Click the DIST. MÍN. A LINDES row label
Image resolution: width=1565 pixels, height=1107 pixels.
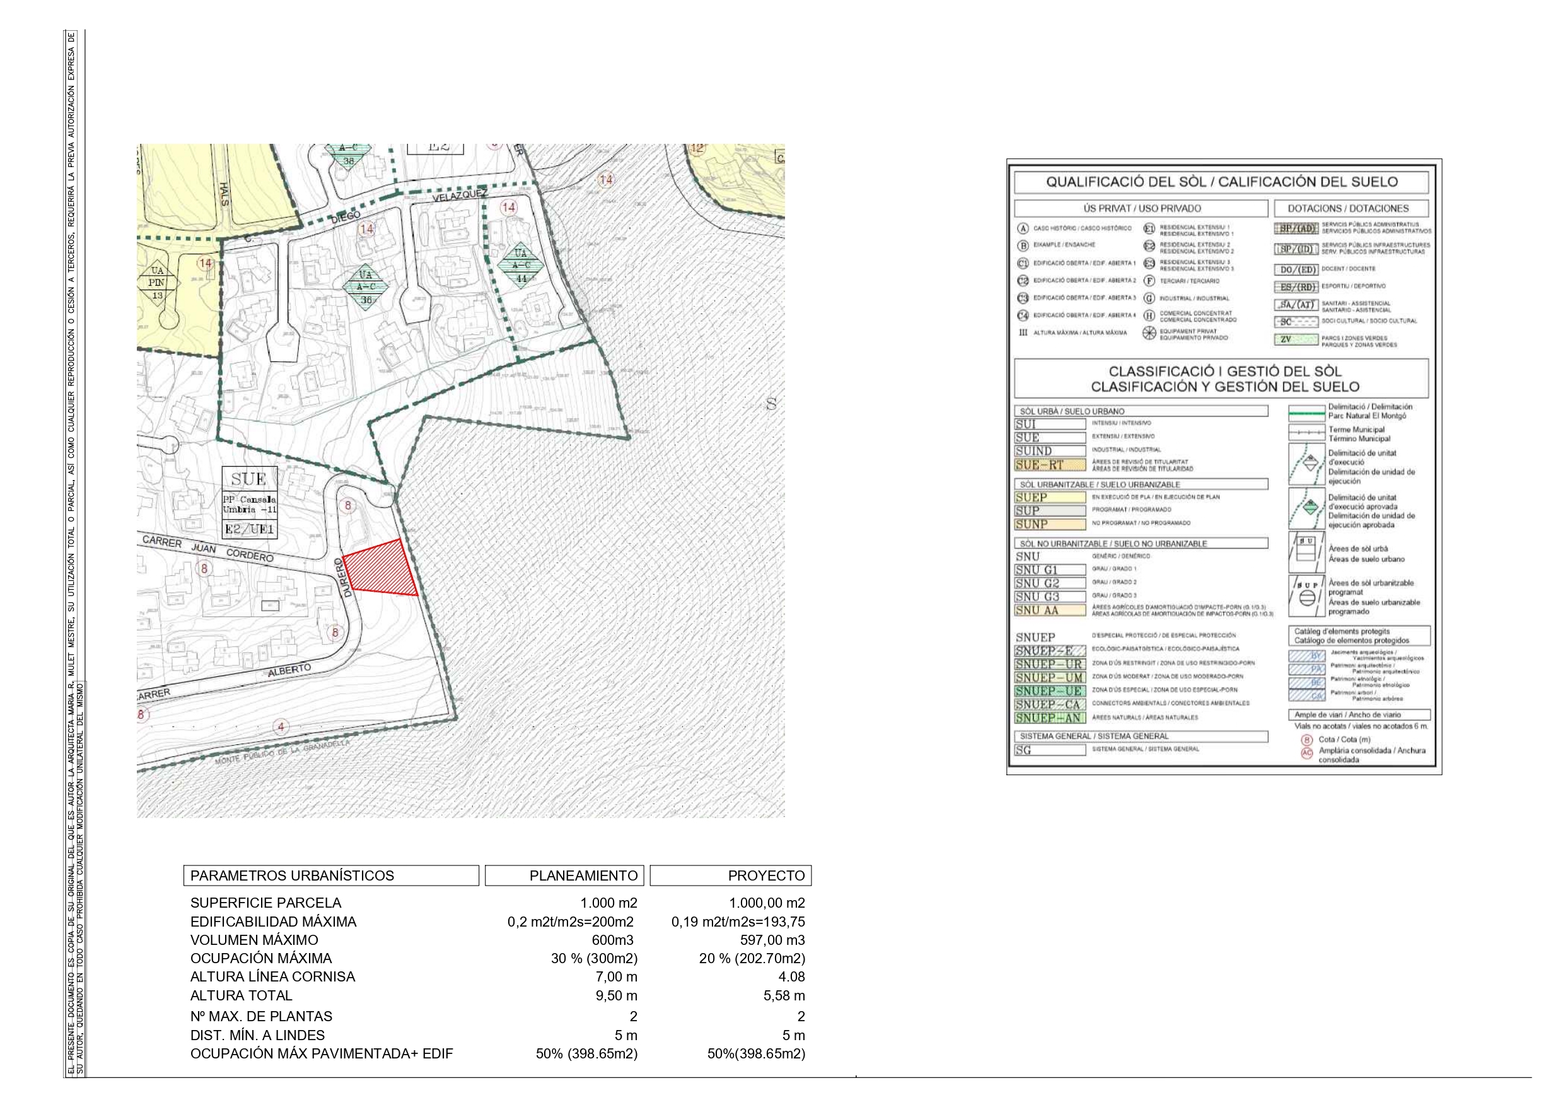(x=258, y=1035)
